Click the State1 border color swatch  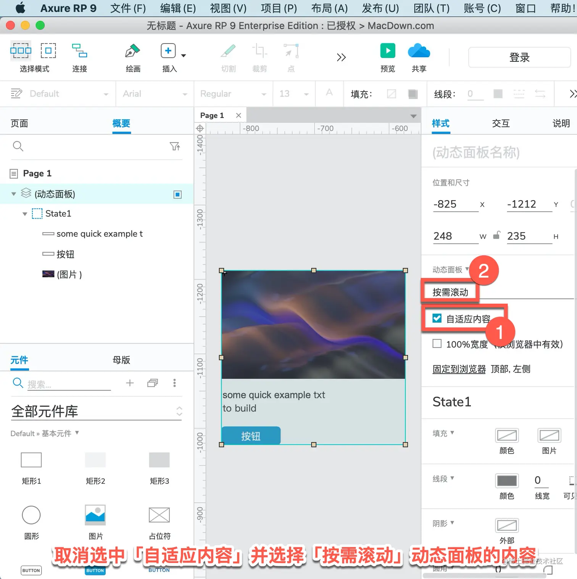pyautogui.click(x=507, y=481)
